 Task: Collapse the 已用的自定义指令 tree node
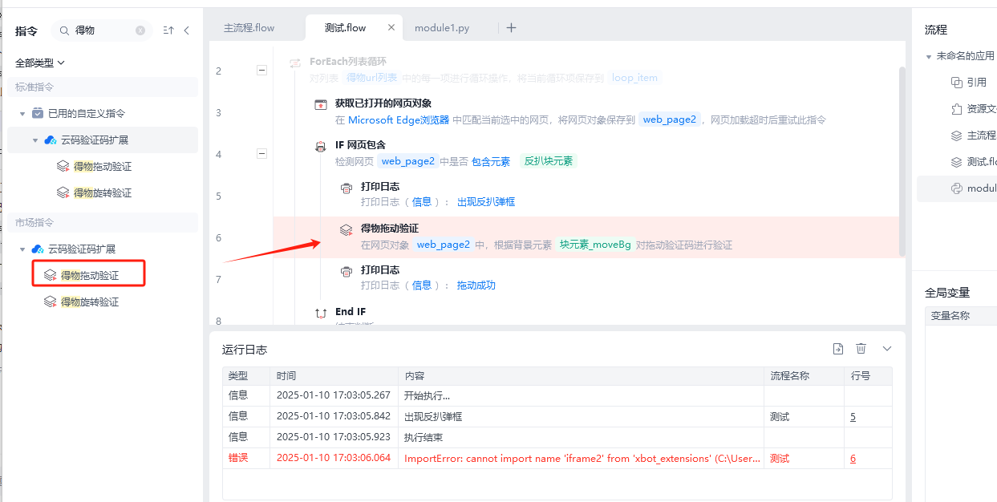(23, 114)
